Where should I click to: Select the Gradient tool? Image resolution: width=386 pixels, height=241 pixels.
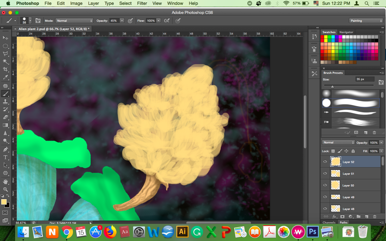click(x=5, y=125)
